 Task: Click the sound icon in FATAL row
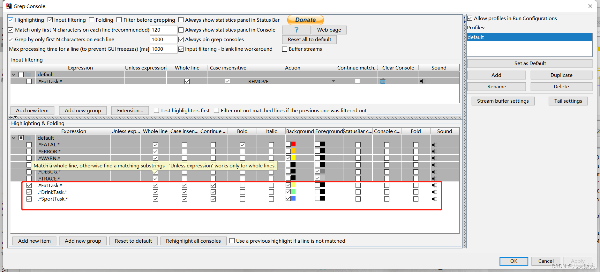point(434,145)
